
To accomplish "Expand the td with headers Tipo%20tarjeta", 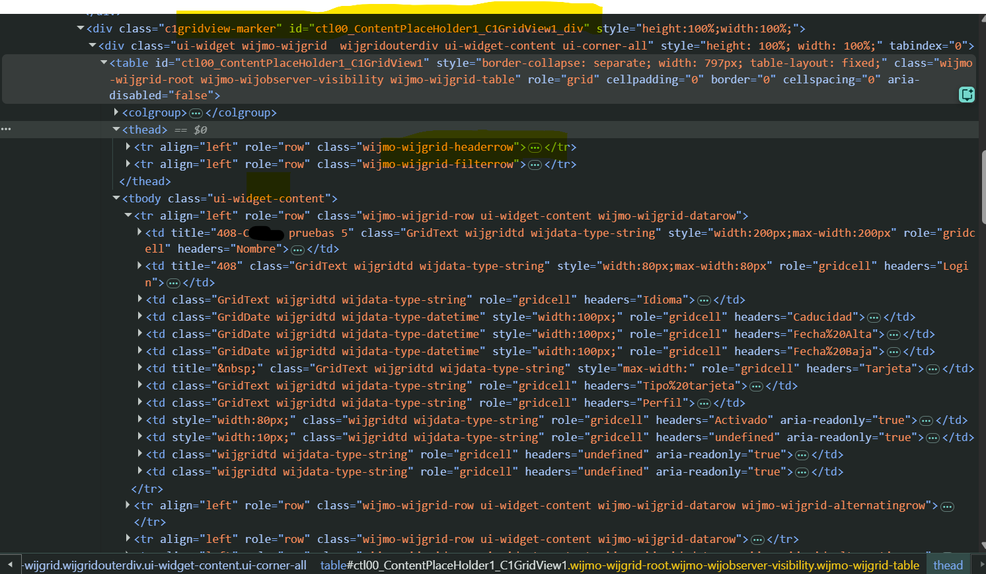I will coord(139,385).
